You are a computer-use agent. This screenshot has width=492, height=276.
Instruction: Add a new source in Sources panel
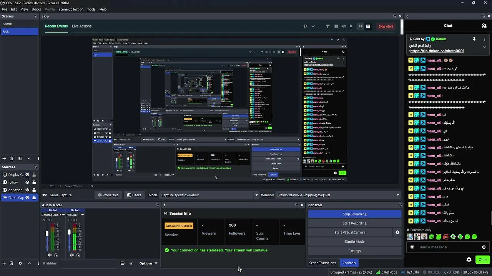click(x=4, y=263)
